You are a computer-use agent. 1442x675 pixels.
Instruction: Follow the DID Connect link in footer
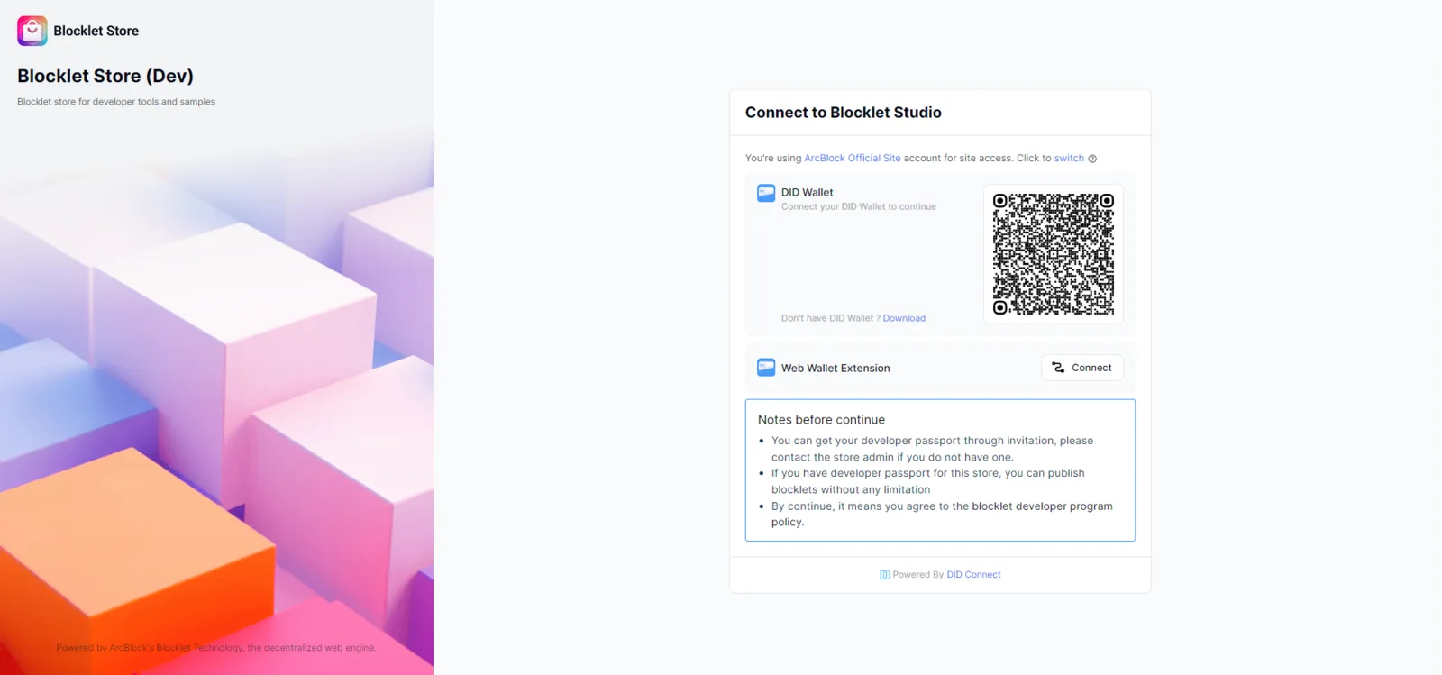click(x=973, y=575)
